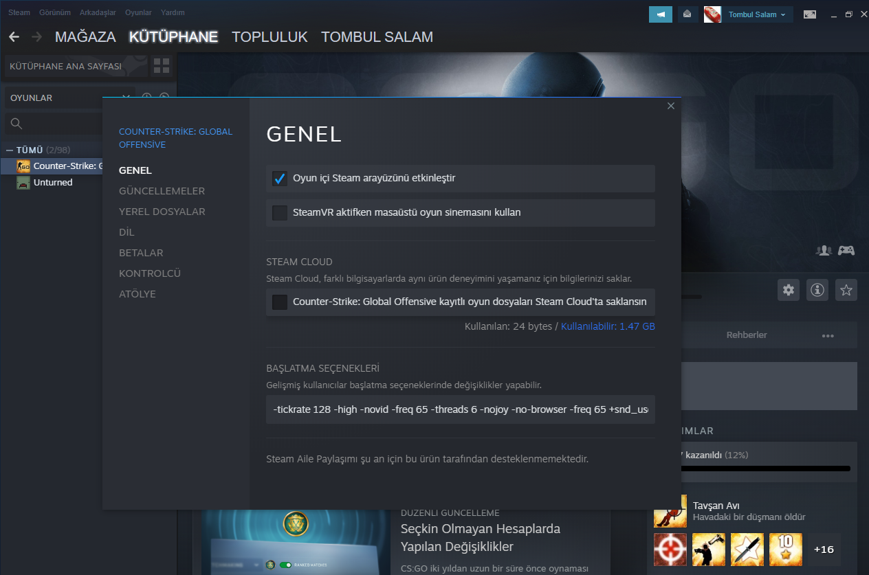
Task: Select GÜNCELLEMELER properties section
Action: (162, 191)
